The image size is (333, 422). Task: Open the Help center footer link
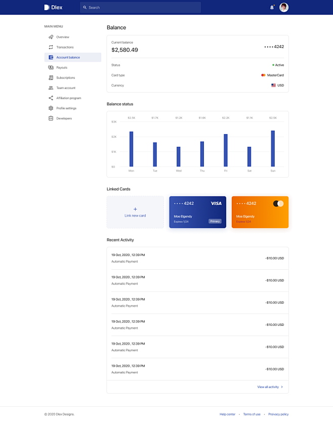[227, 414]
